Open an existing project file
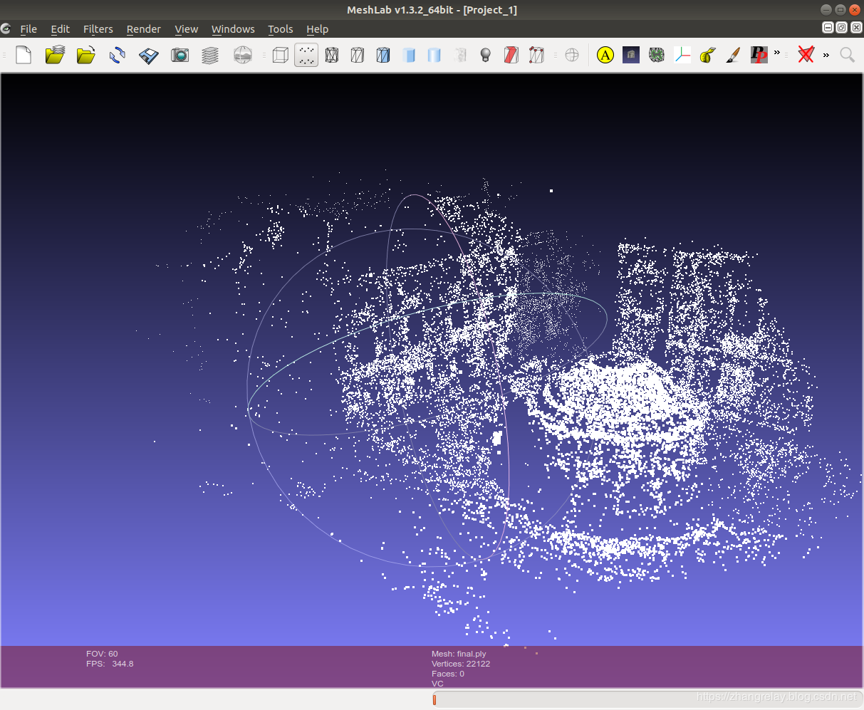This screenshot has width=864, height=710. [x=55, y=55]
